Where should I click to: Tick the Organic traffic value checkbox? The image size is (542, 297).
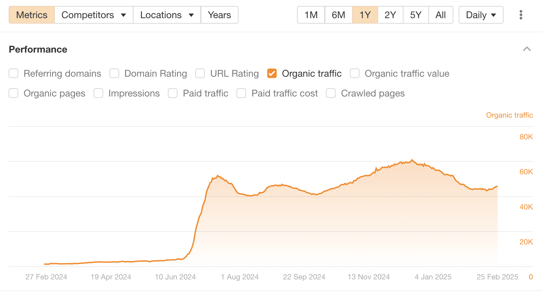click(x=355, y=73)
